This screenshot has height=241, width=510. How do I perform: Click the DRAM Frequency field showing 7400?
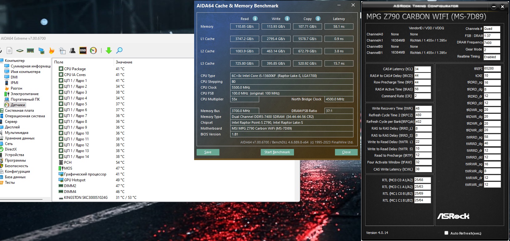tap(492, 43)
